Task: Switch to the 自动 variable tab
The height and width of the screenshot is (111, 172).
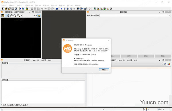Action: click(x=11, y=105)
